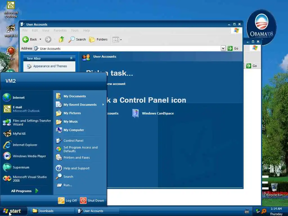Image resolution: width=288 pixels, height=216 pixels.
Task: Open the Favorites menu
Action: (60, 30)
